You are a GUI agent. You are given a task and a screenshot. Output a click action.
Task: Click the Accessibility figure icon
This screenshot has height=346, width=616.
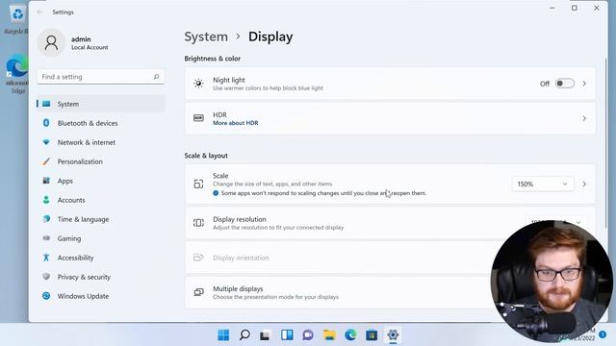pyautogui.click(x=46, y=258)
